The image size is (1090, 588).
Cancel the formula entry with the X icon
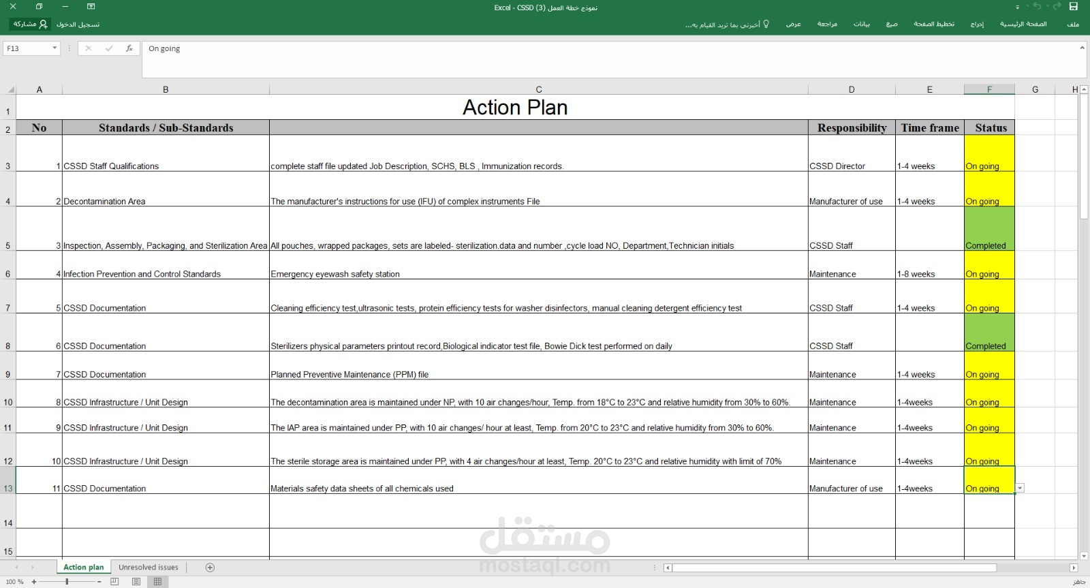88,48
